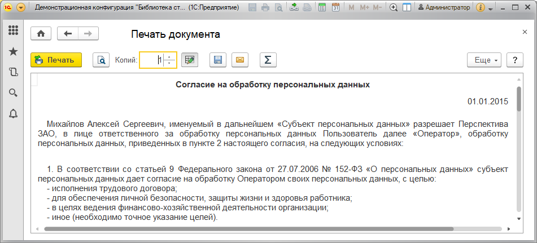Click the sum Σ button
Screen dimensions: 537x243
268,60
